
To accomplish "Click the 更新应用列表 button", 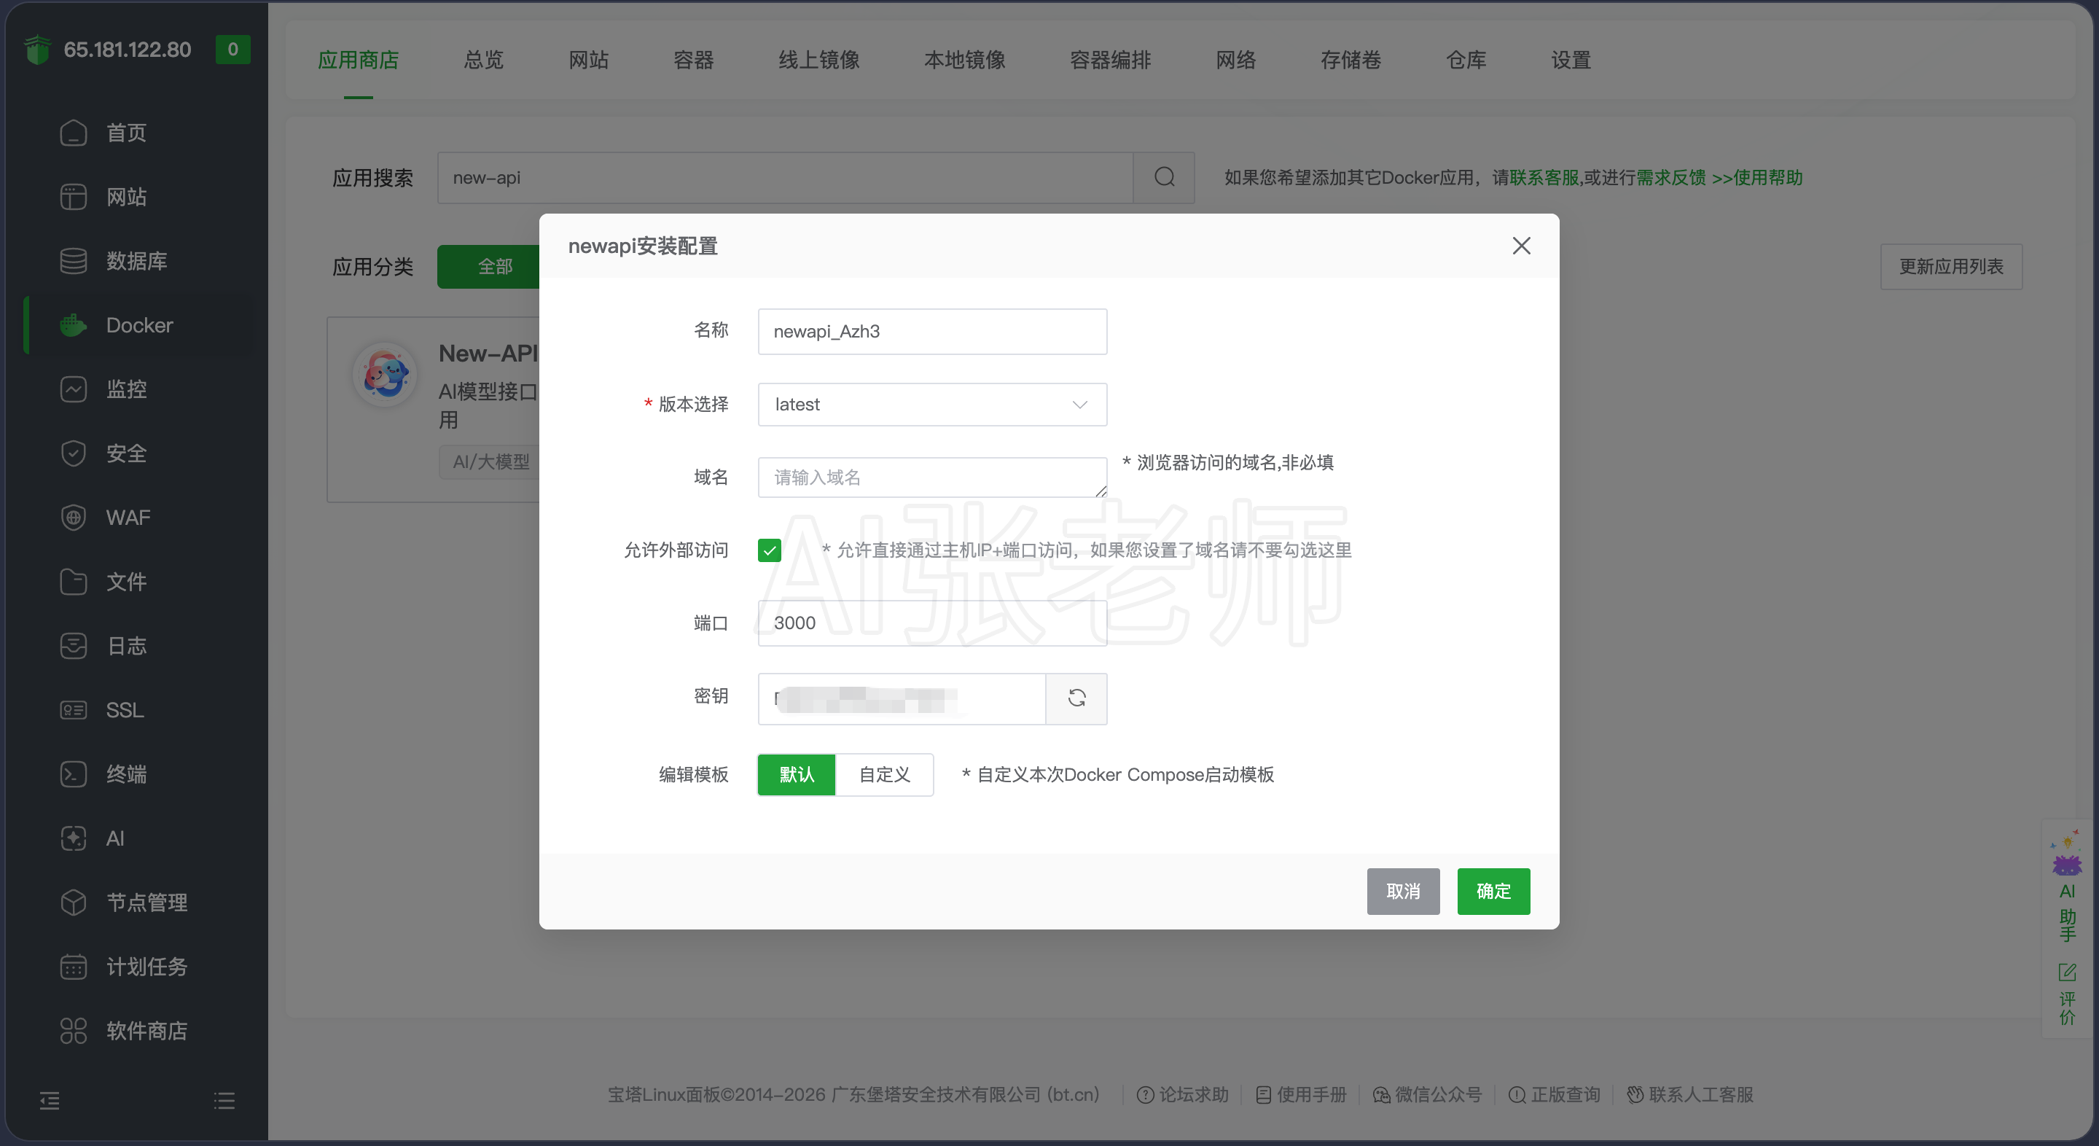I will [1952, 267].
